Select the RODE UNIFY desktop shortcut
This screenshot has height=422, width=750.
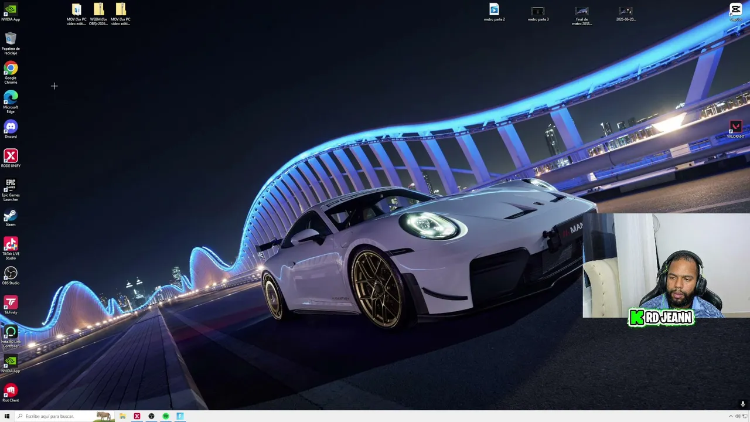coord(11,159)
